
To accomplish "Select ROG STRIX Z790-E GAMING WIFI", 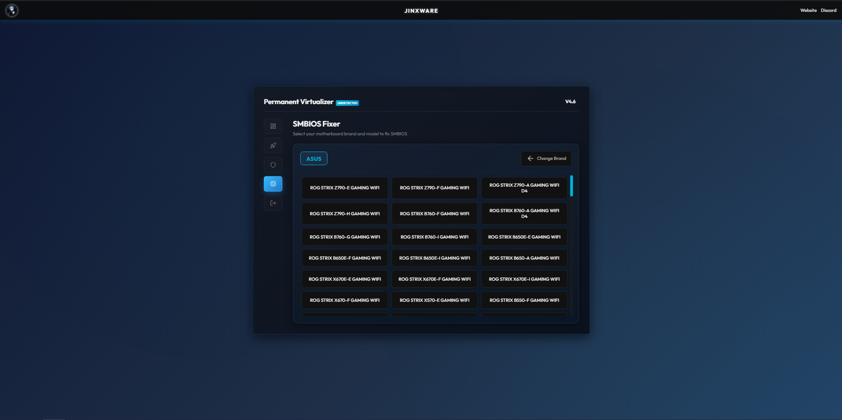I will click(345, 188).
